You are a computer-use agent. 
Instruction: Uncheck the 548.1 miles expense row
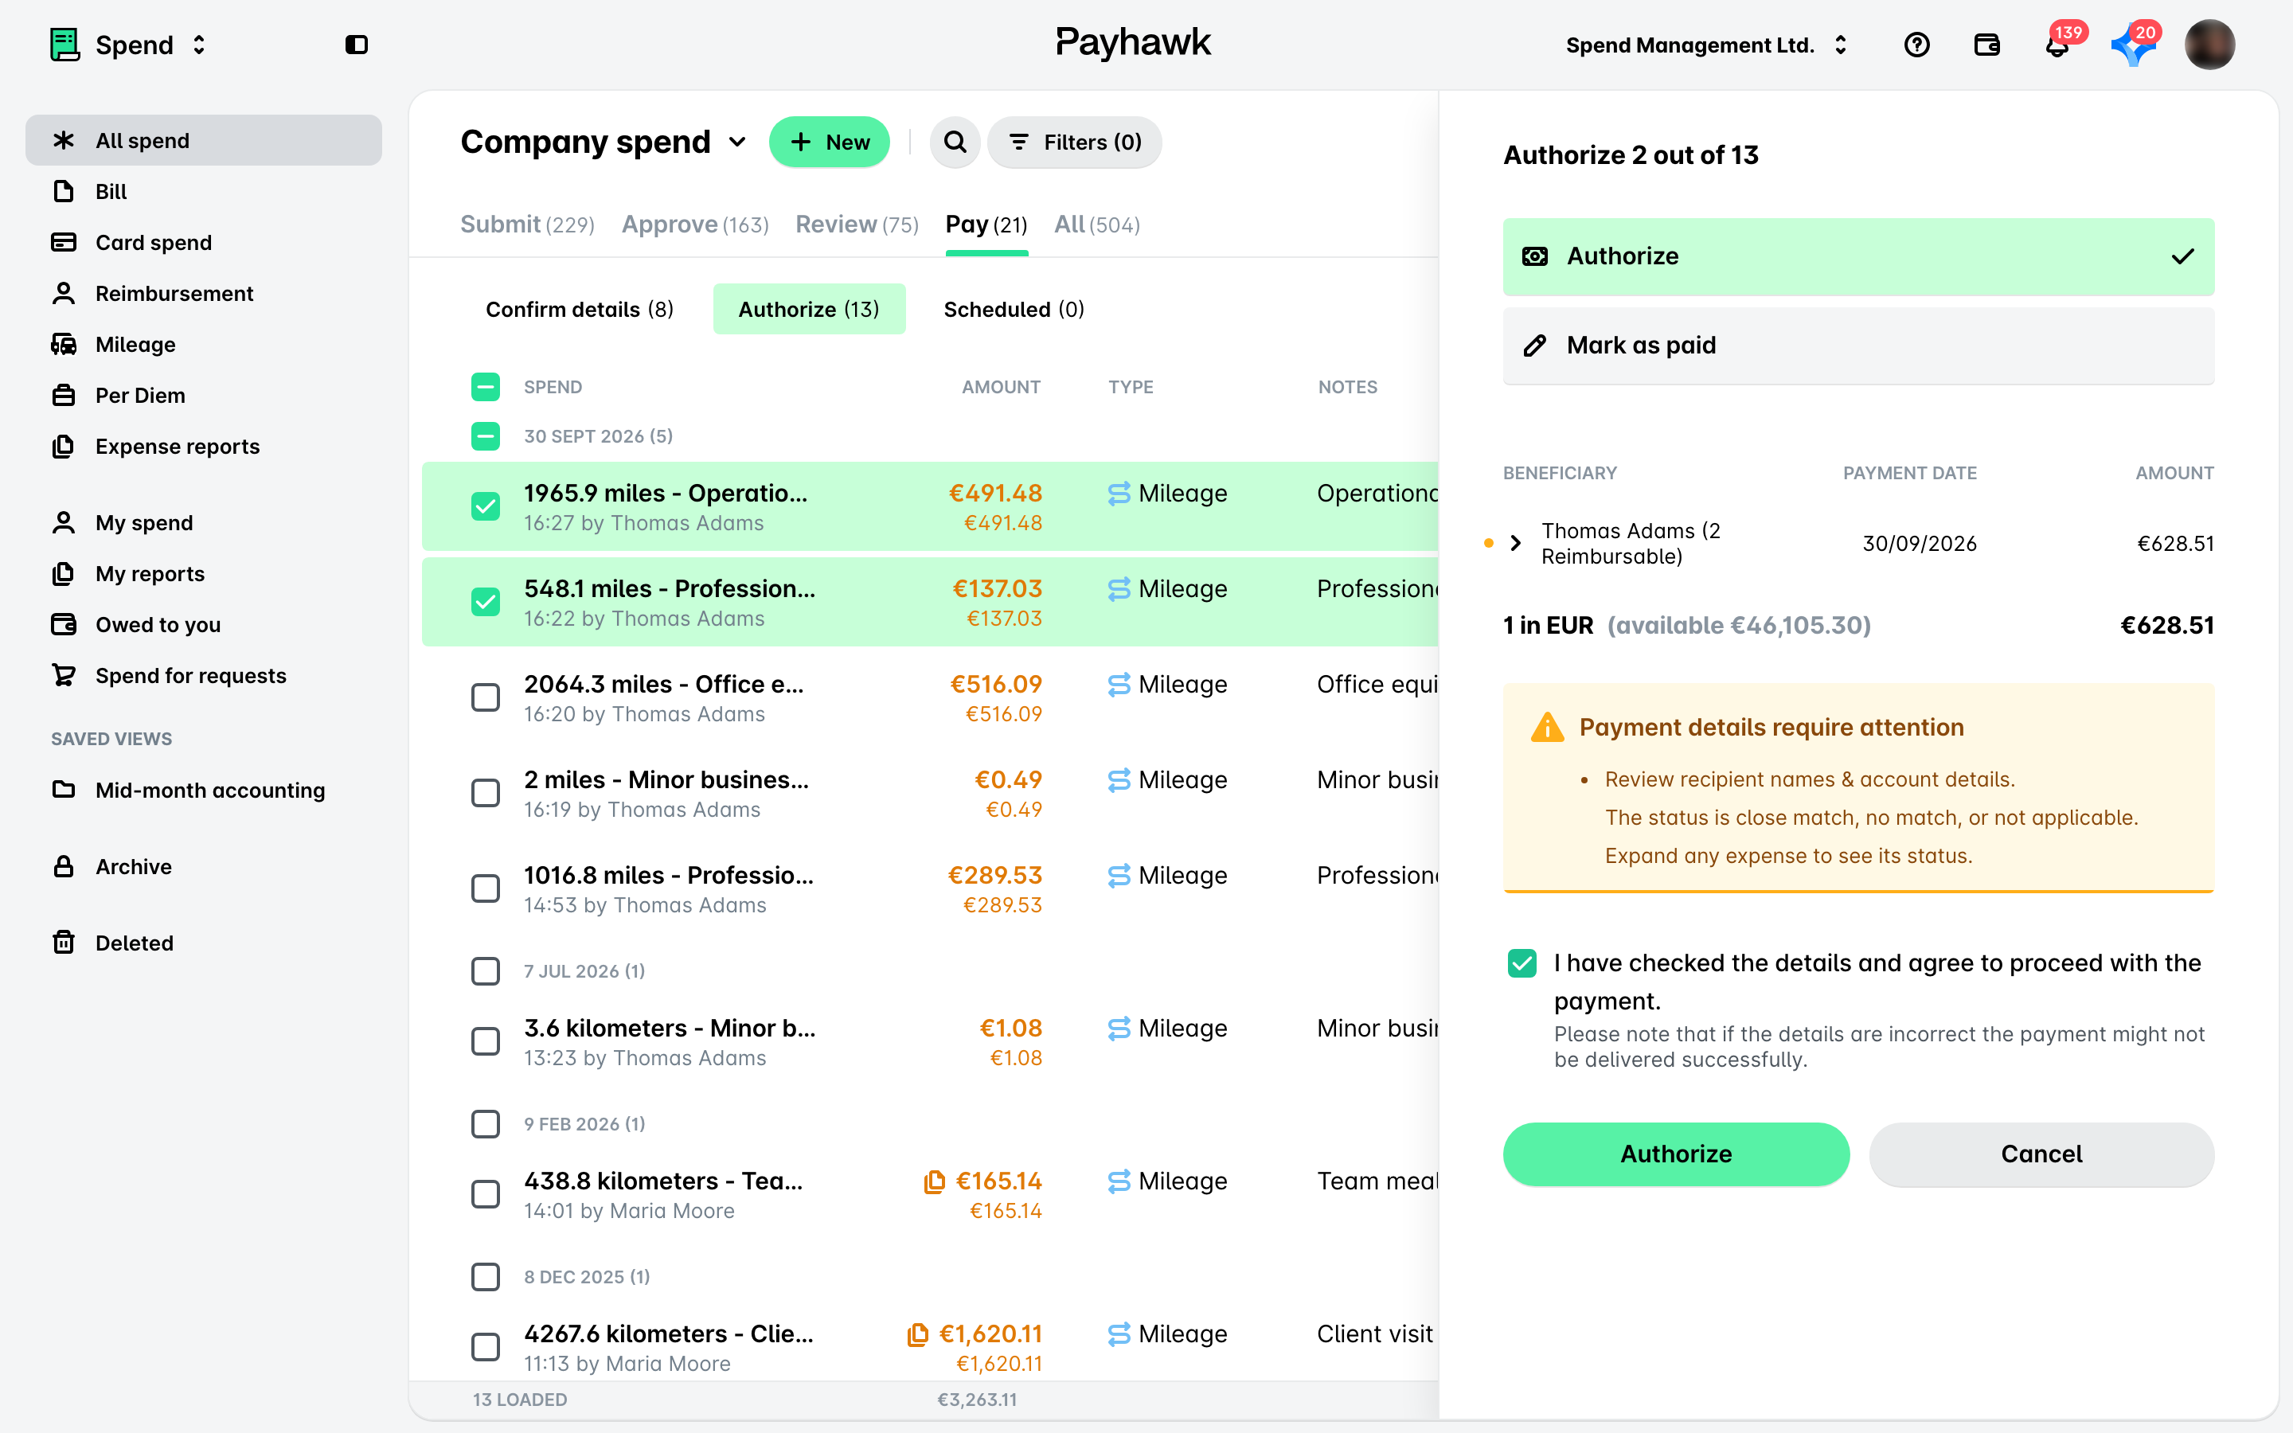click(x=485, y=602)
